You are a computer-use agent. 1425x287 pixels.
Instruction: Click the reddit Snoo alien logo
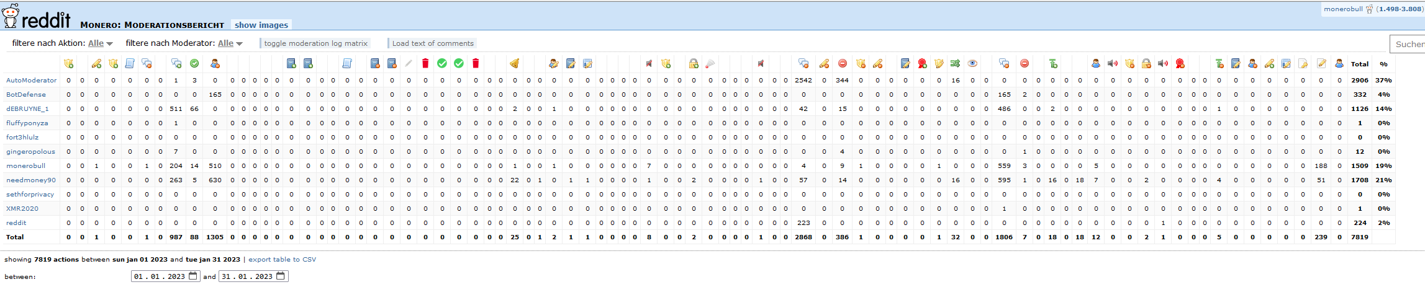(x=11, y=16)
